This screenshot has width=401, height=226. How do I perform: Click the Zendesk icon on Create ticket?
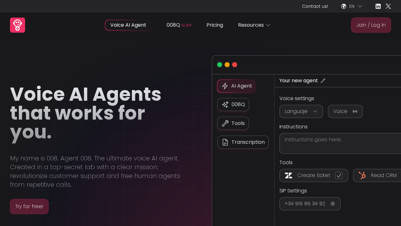(289, 175)
